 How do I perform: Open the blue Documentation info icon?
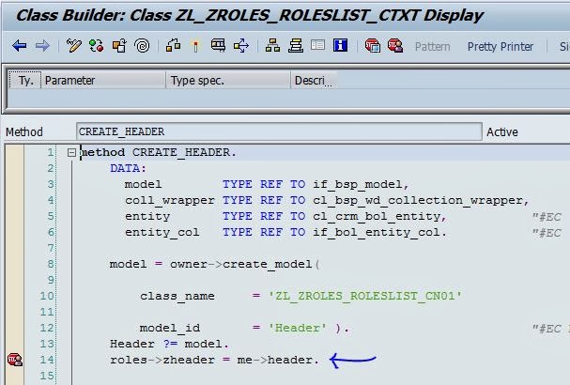tap(340, 45)
